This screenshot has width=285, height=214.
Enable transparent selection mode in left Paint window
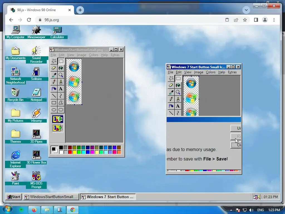pyautogui.click(x=58, y=128)
